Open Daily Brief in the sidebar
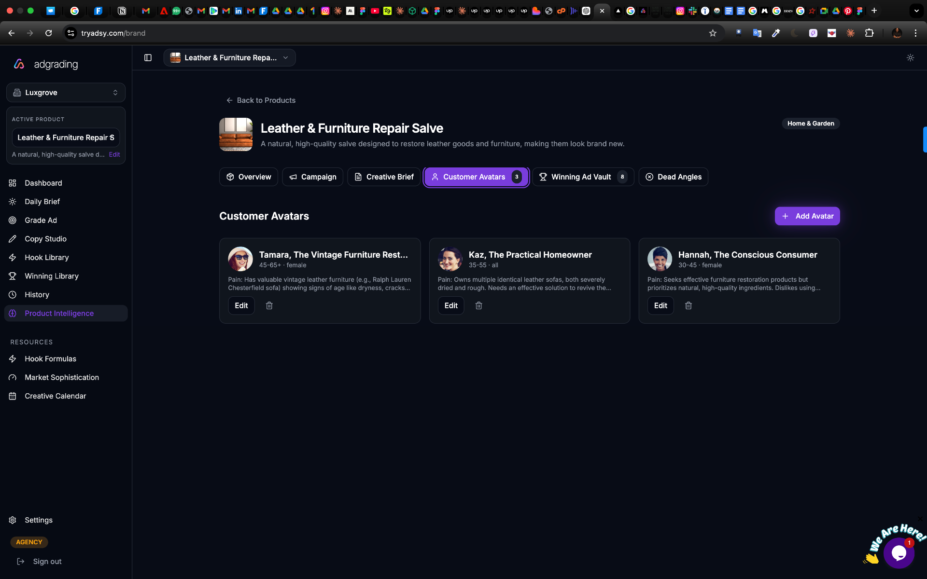 (66, 202)
